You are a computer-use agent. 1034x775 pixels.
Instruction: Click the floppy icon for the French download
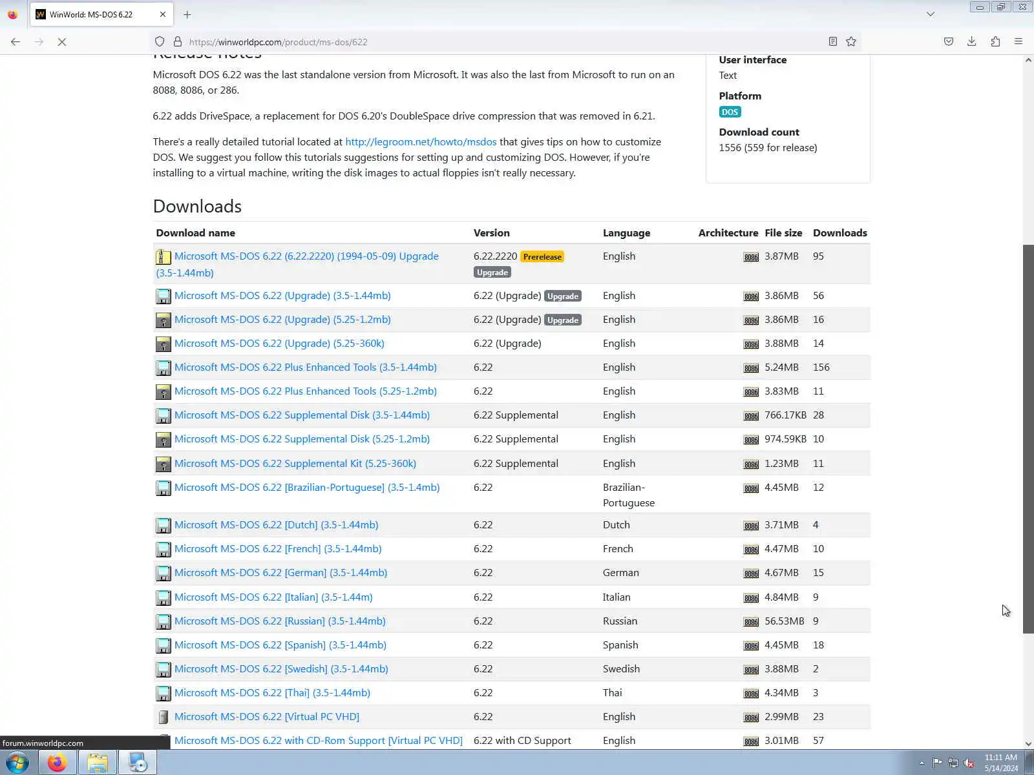(x=164, y=550)
